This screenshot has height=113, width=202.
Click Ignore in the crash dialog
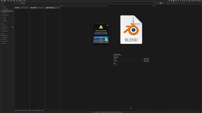(x=101, y=42)
